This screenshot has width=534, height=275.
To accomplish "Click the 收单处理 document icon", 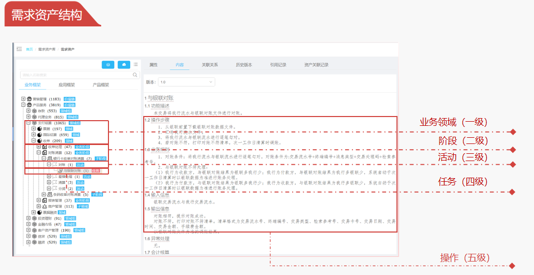I will (44, 147).
